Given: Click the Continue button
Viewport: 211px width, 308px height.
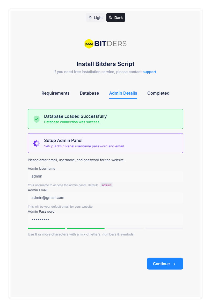Looking at the screenshot, I should [x=165, y=264].
